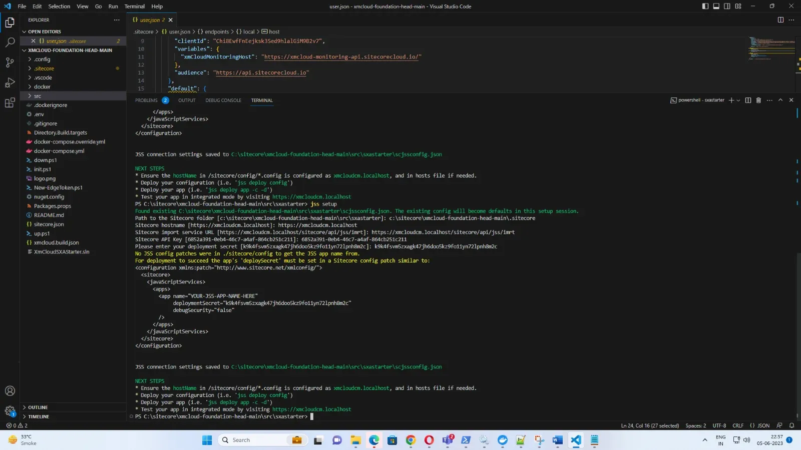Open editor More Actions ellipsis
The width and height of the screenshot is (801, 450).
(x=791, y=20)
